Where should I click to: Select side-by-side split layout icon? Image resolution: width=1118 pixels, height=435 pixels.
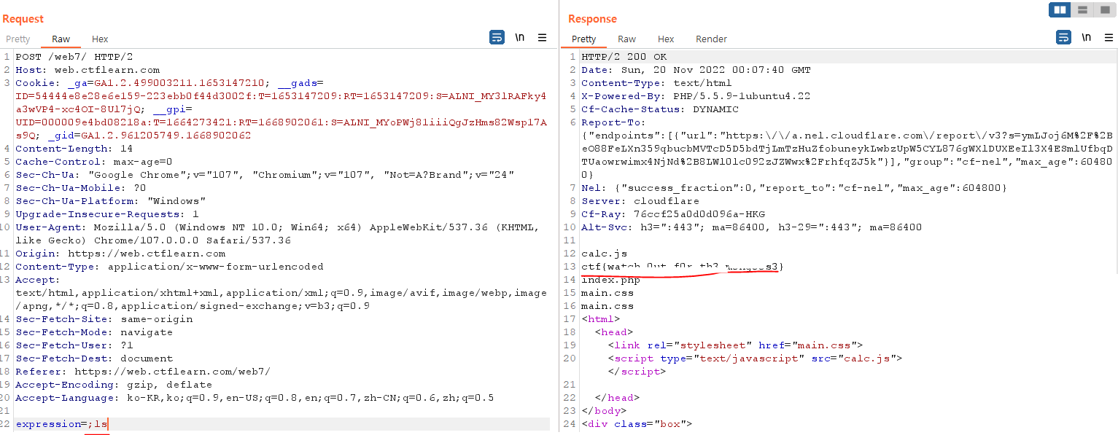point(1060,9)
